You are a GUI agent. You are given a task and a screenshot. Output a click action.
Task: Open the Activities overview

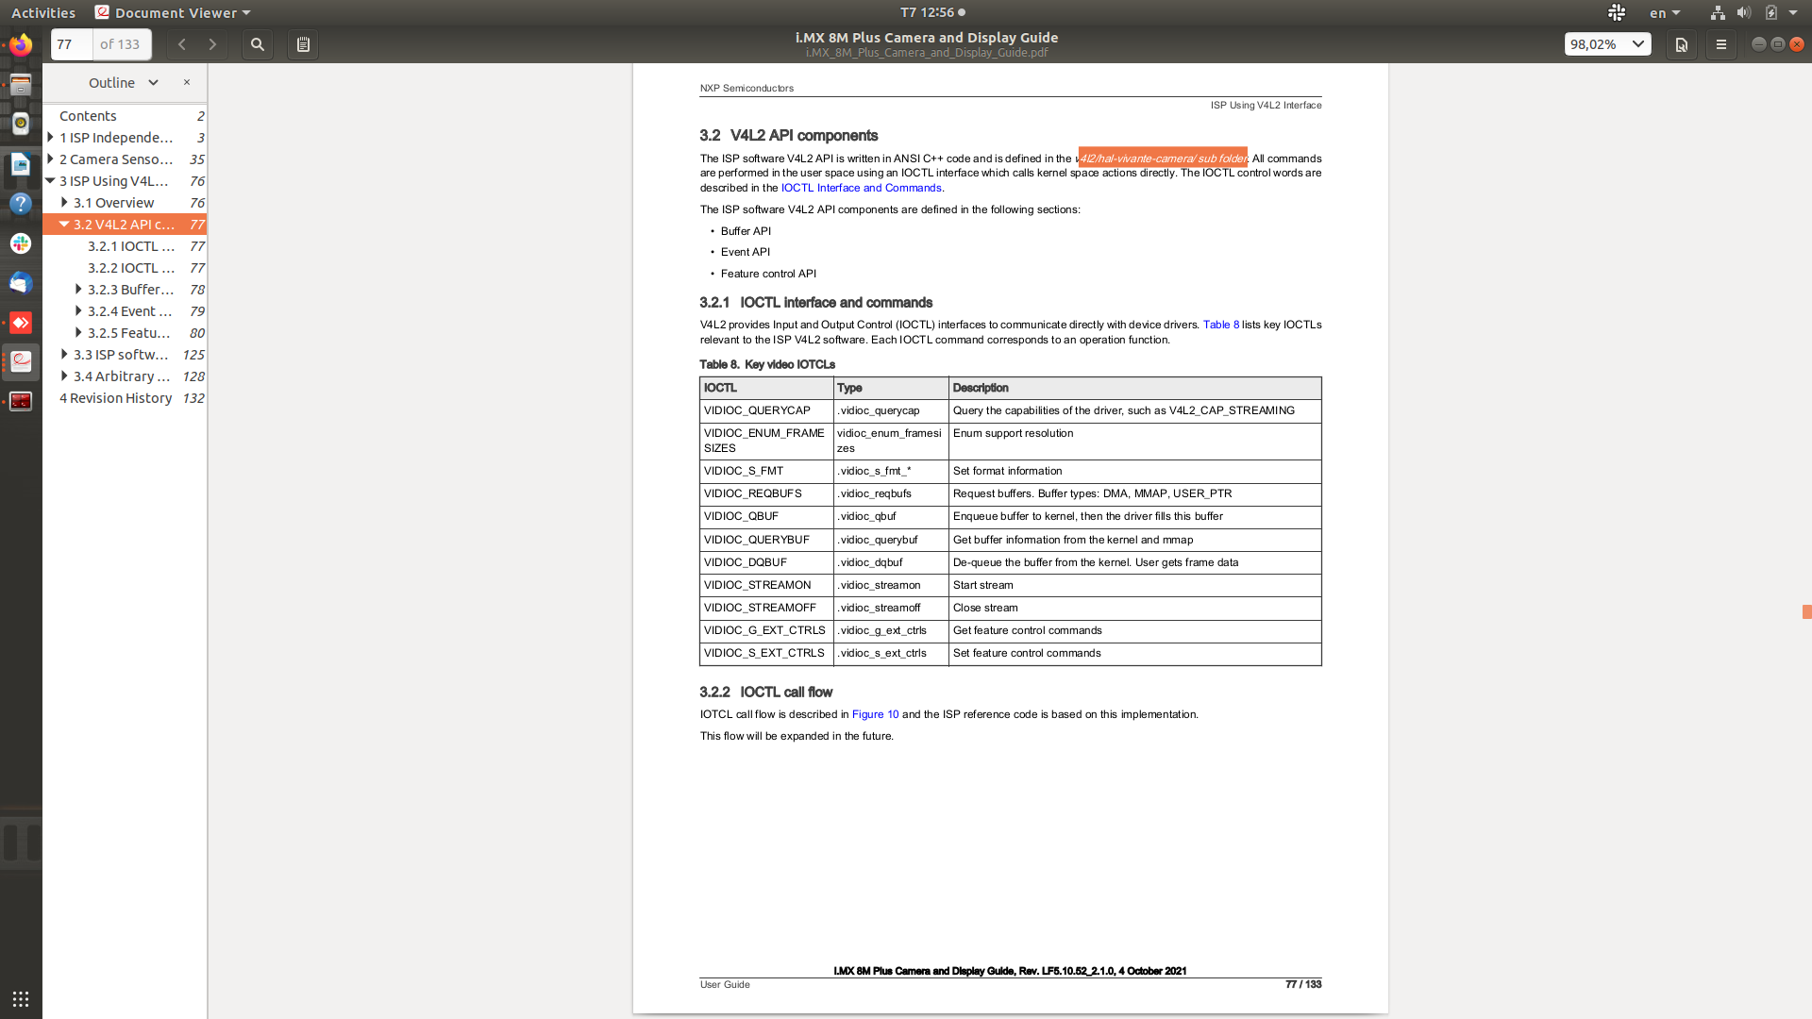click(x=43, y=12)
